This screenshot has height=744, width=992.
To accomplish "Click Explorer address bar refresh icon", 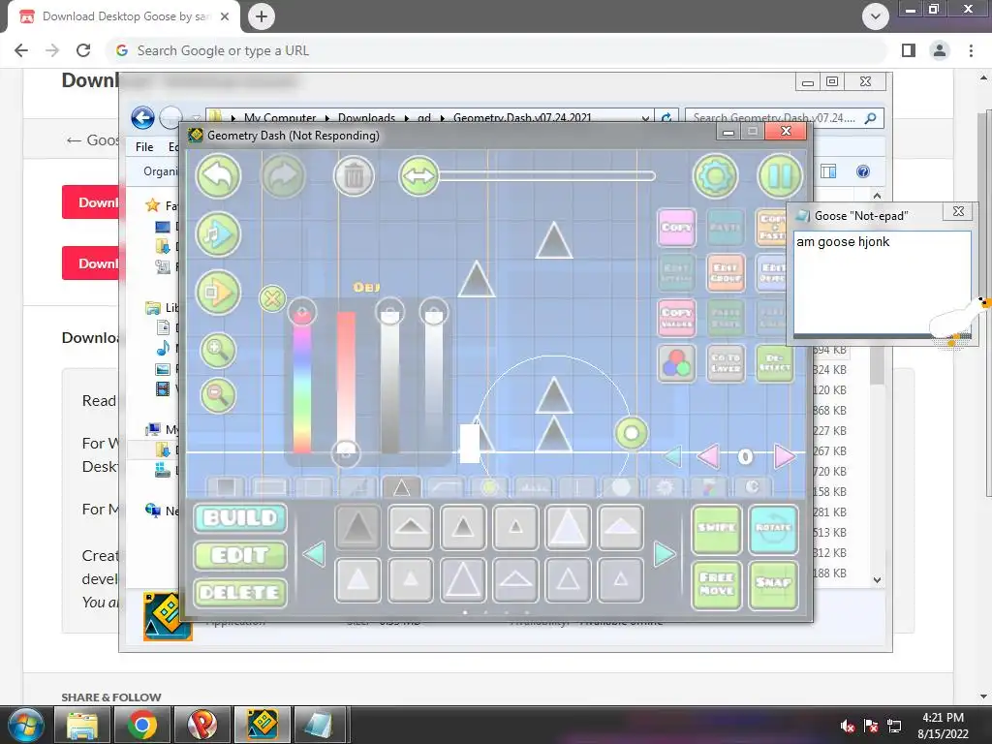I will pyautogui.click(x=666, y=117).
